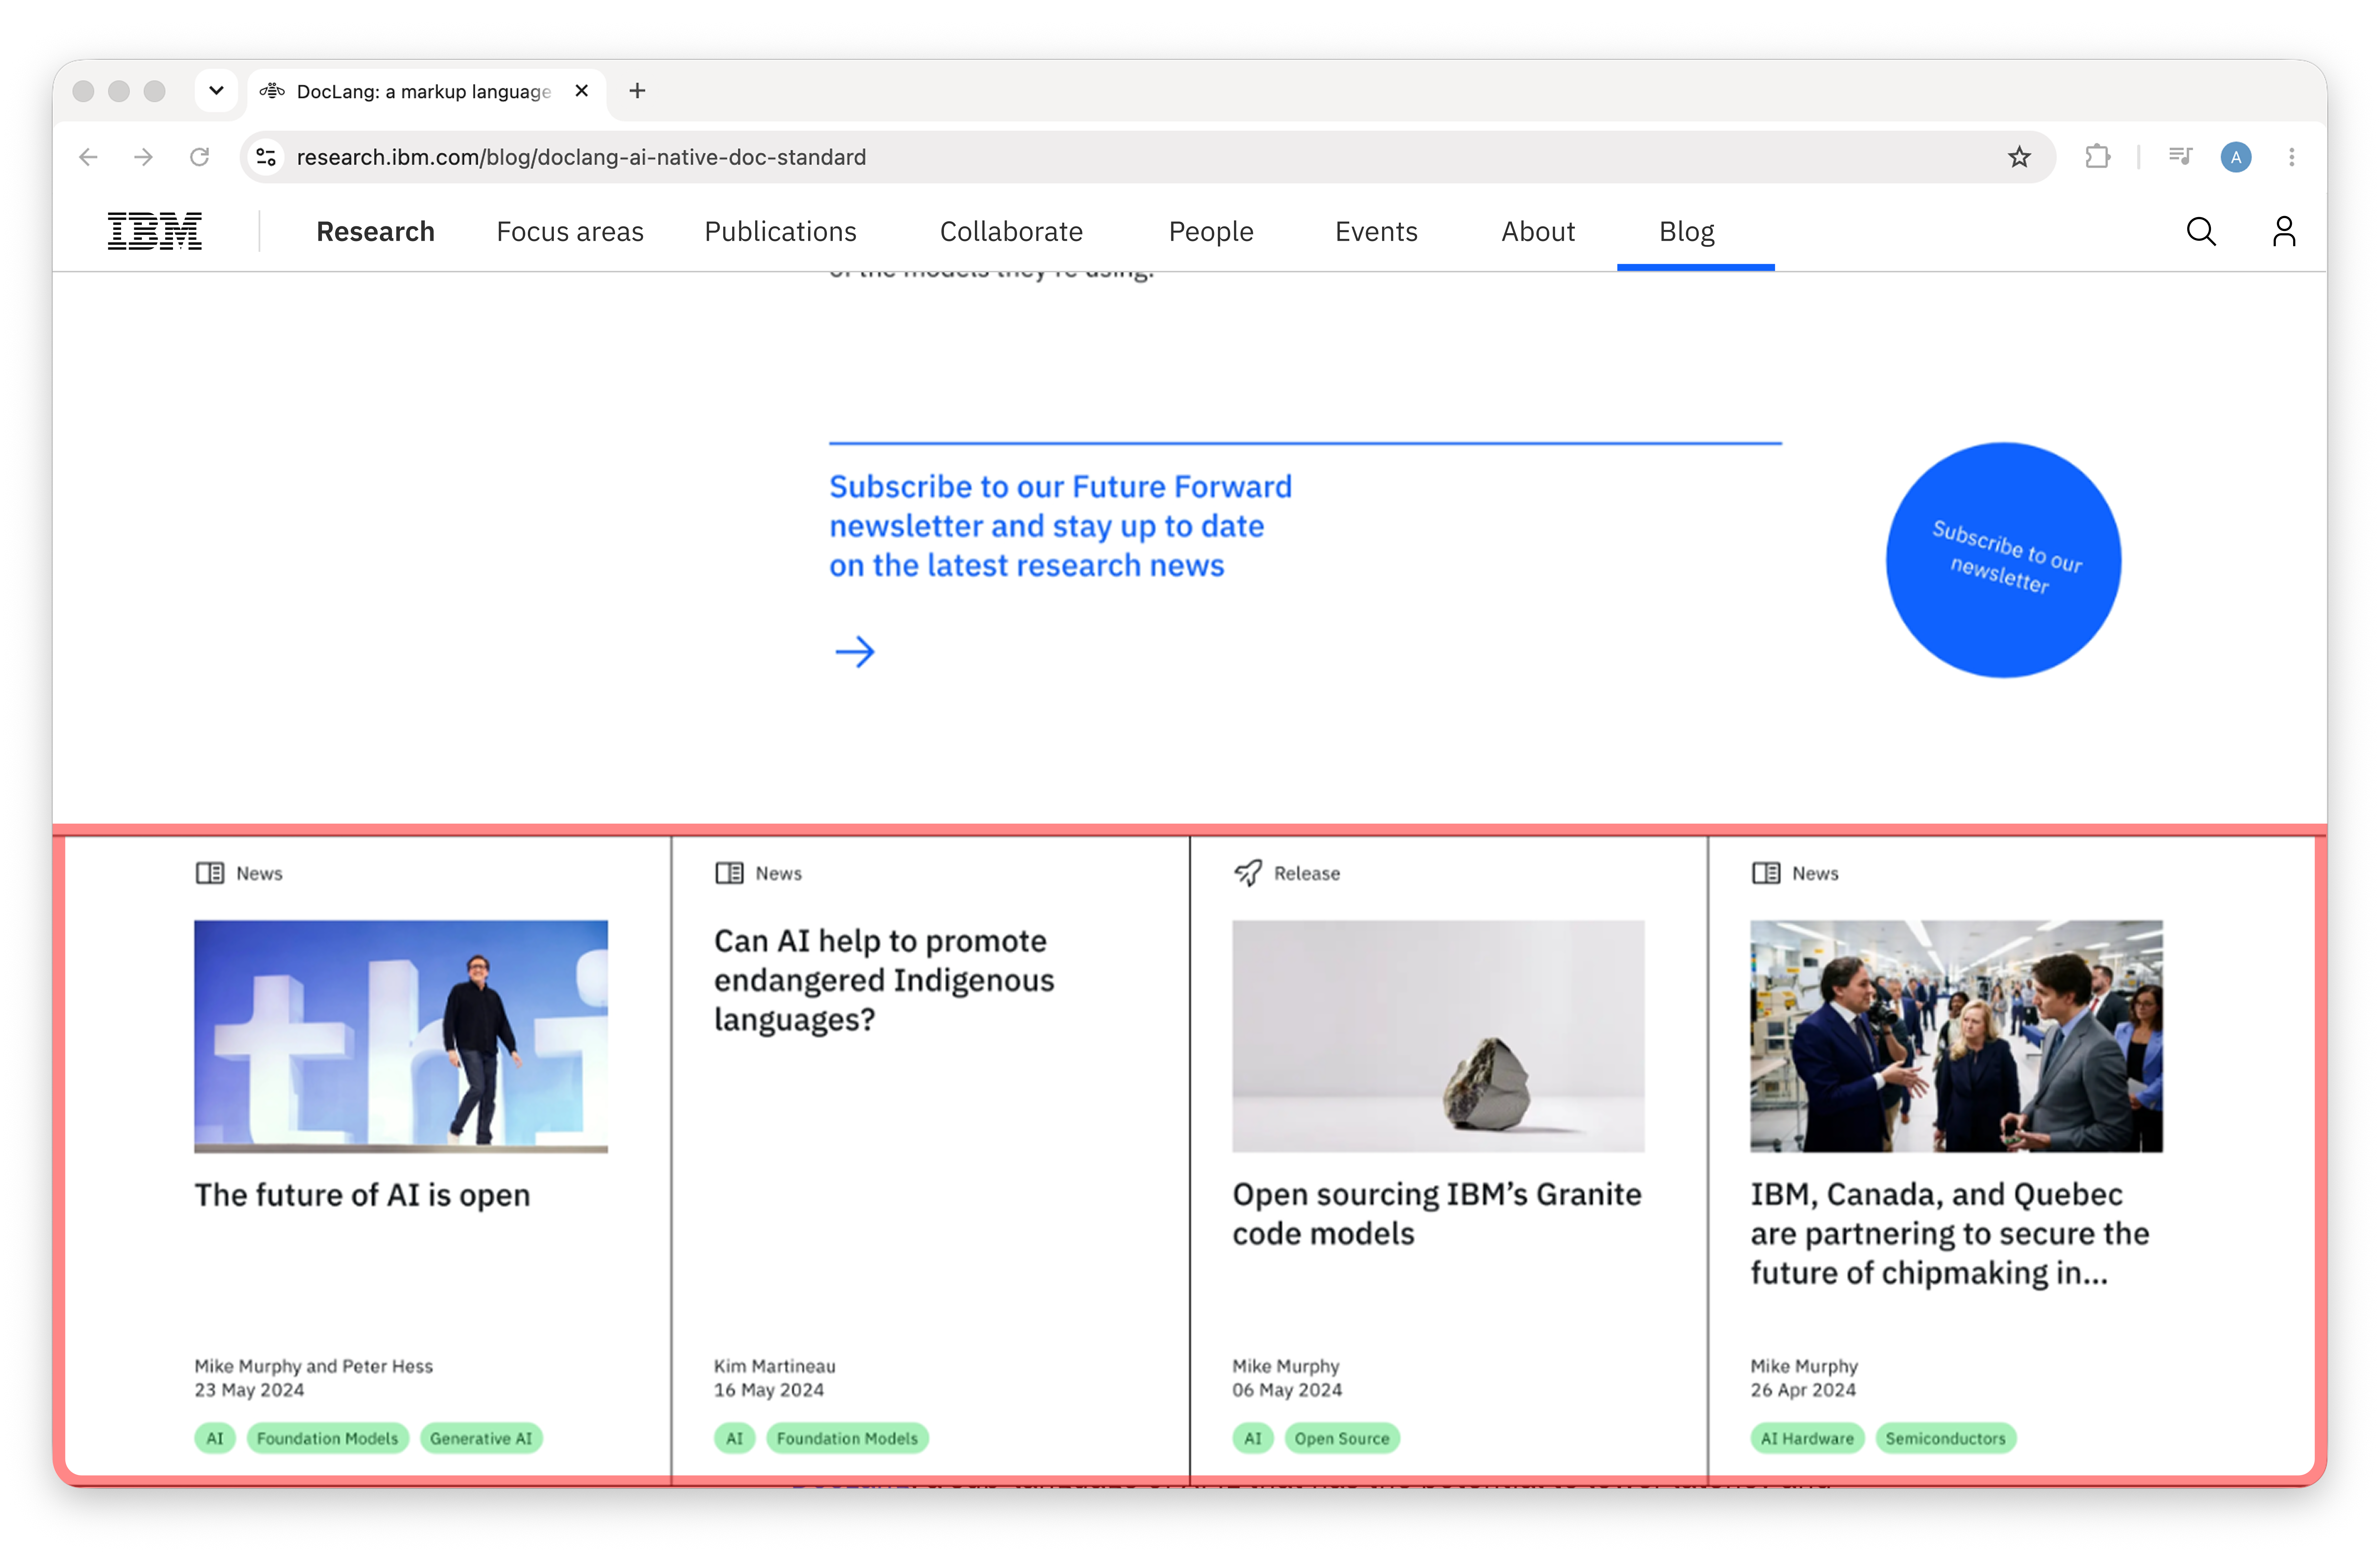Bookmark this page with the star icon
Screen dimensions: 2380x1564
click(2019, 157)
